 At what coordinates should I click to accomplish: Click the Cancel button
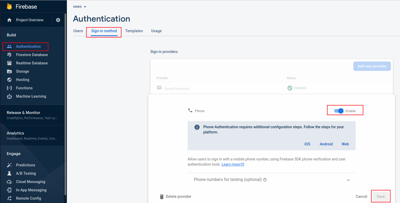pos(361,197)
